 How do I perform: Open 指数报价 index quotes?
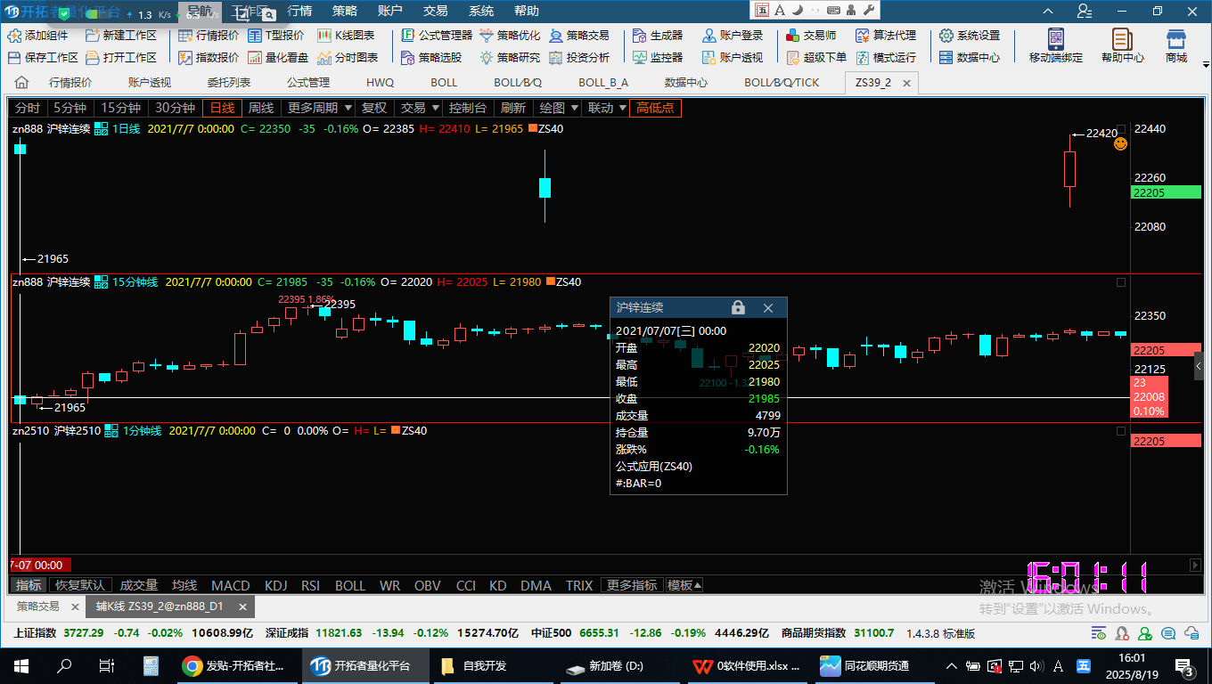209,57
